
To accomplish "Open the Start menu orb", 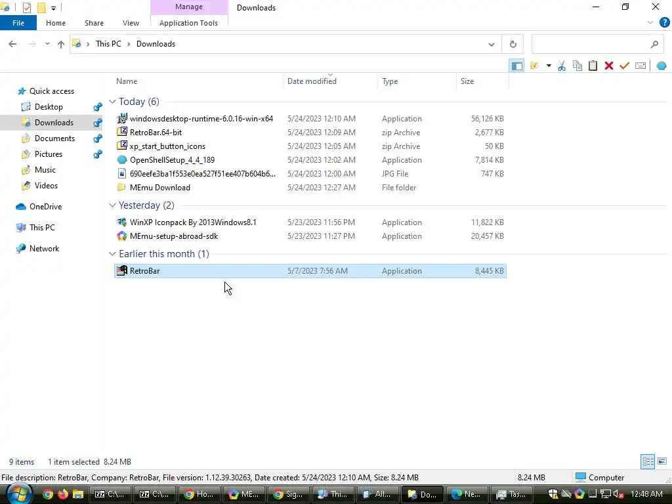I will 18,494.
